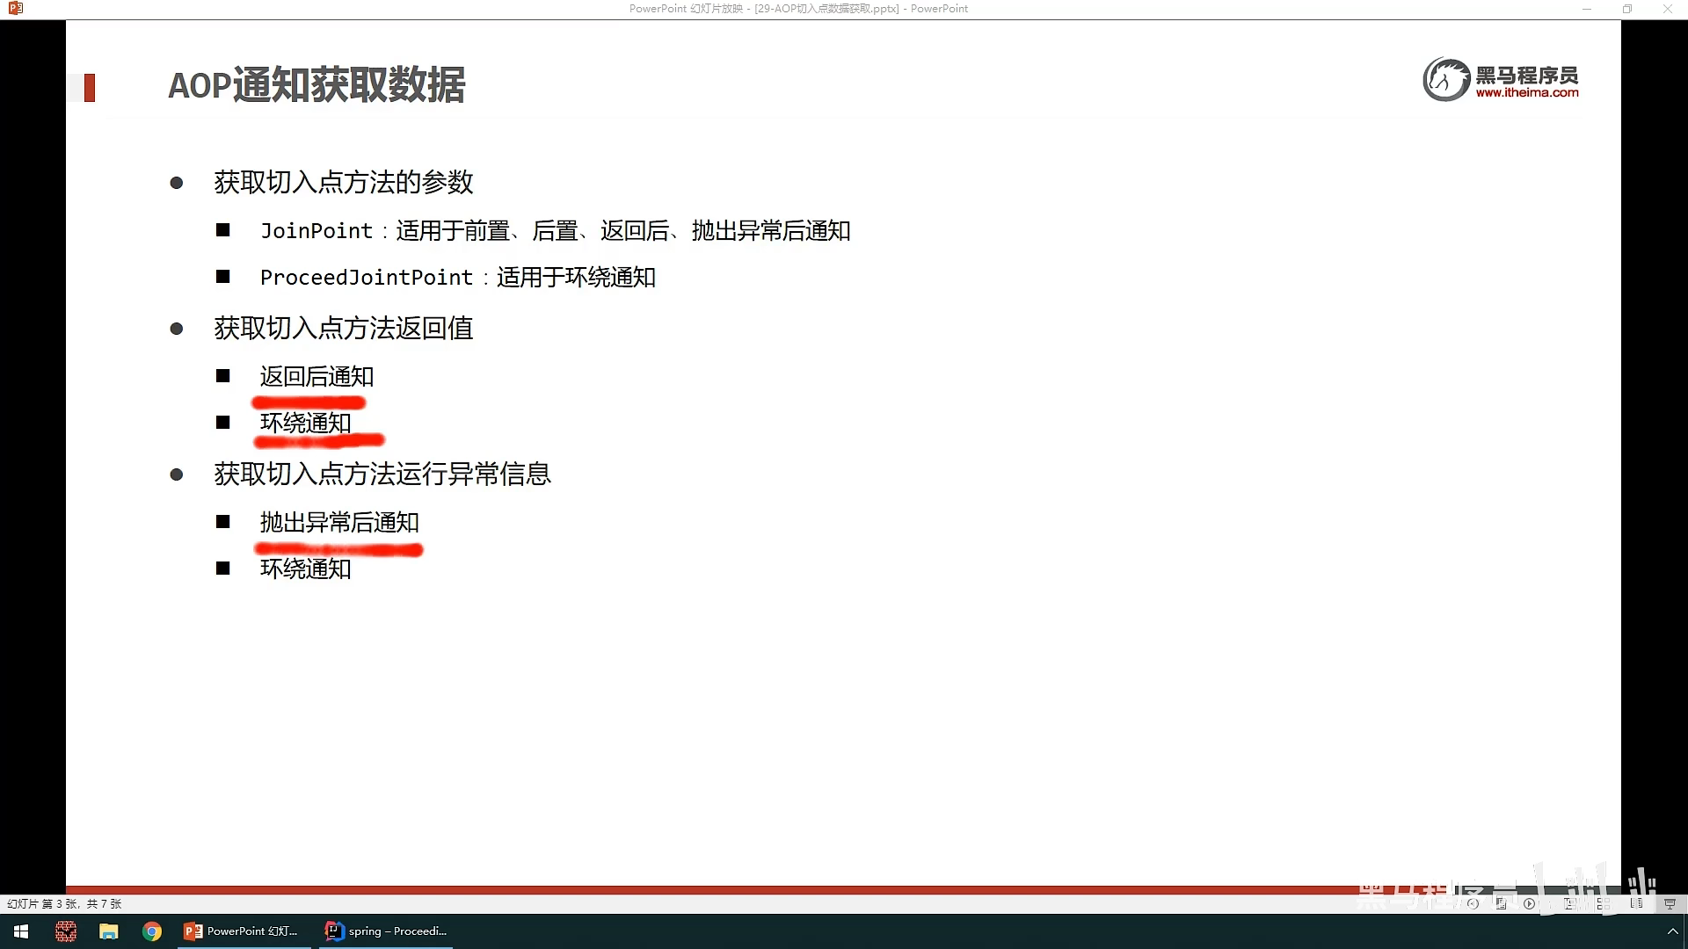Open File Explorer from taskbar

(108, 931)
